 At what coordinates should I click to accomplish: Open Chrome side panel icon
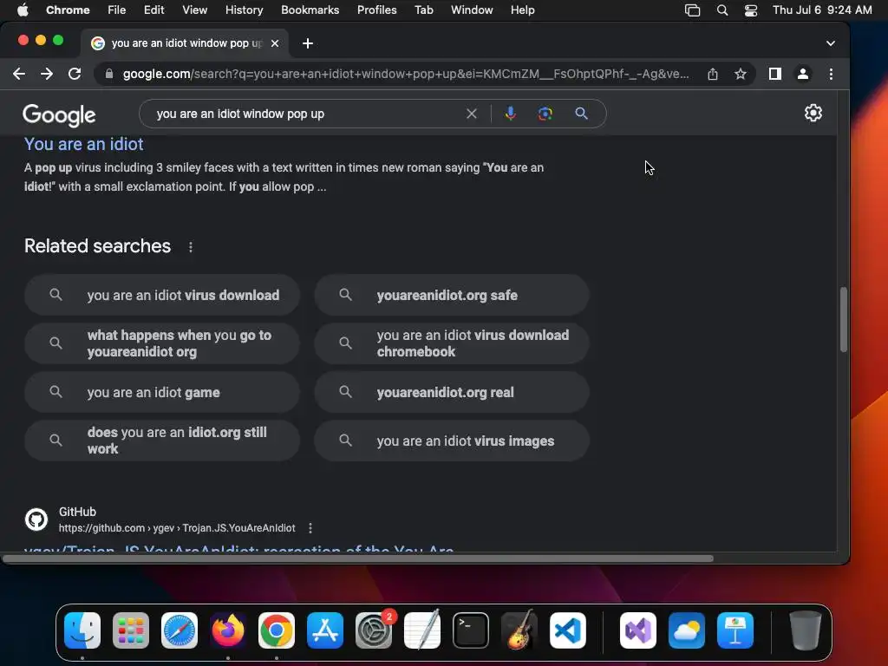(x=774, y=74)
